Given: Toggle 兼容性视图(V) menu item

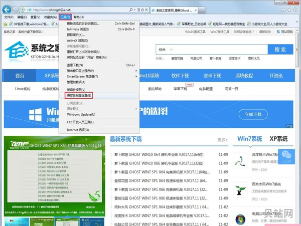Looking at the screenshot, I should 99,90.
